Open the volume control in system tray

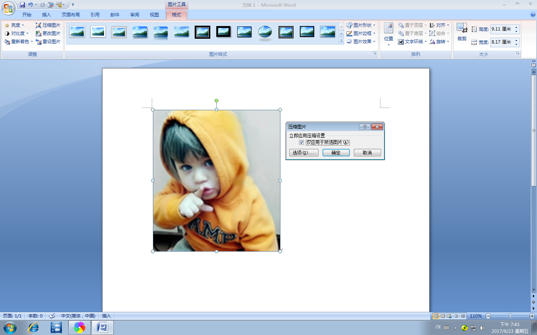483,328
